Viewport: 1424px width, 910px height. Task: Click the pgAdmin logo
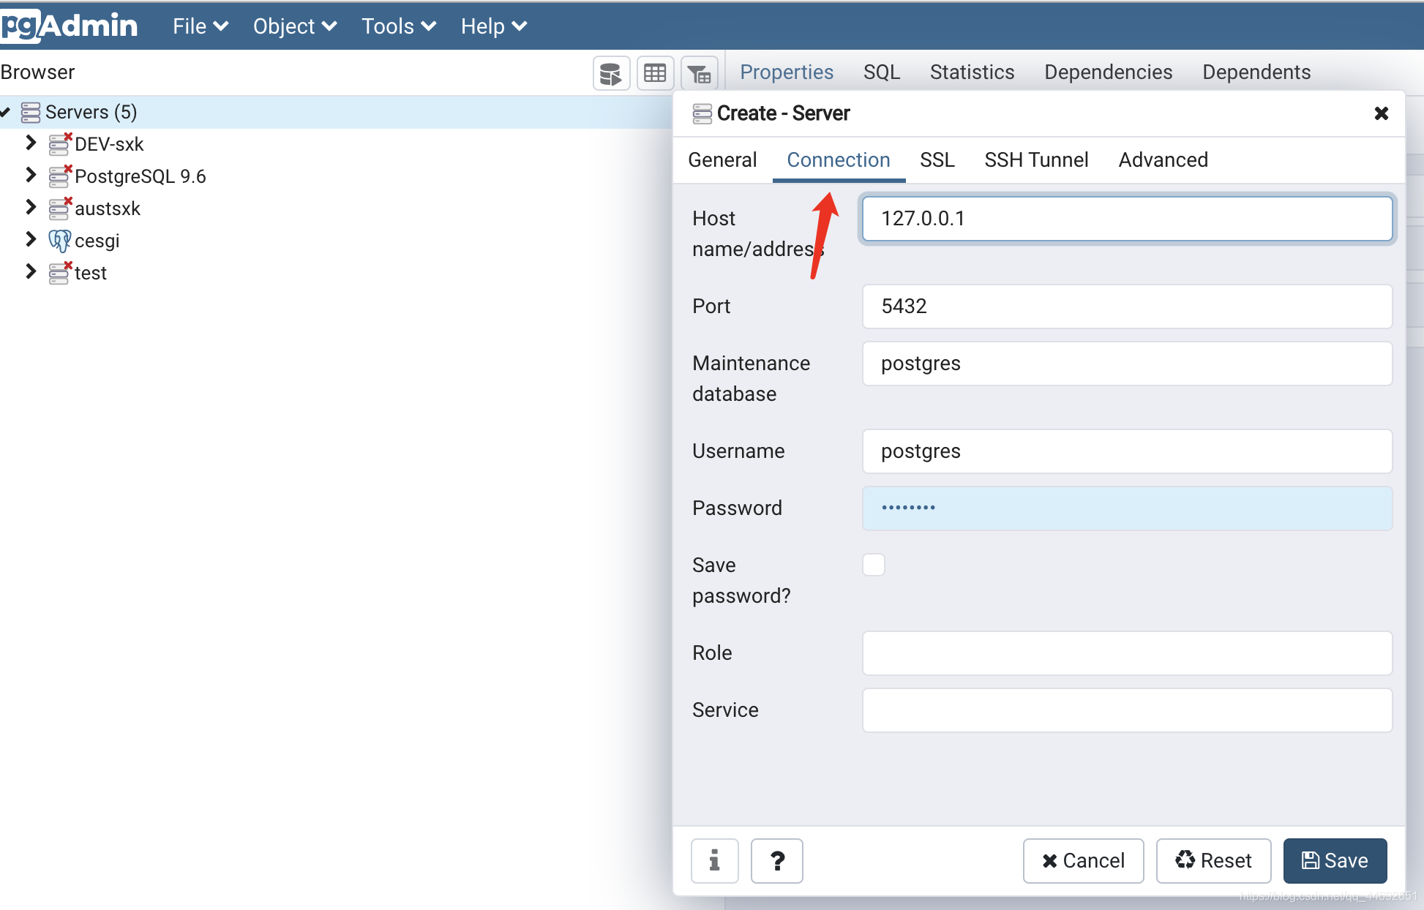[70, 26]
